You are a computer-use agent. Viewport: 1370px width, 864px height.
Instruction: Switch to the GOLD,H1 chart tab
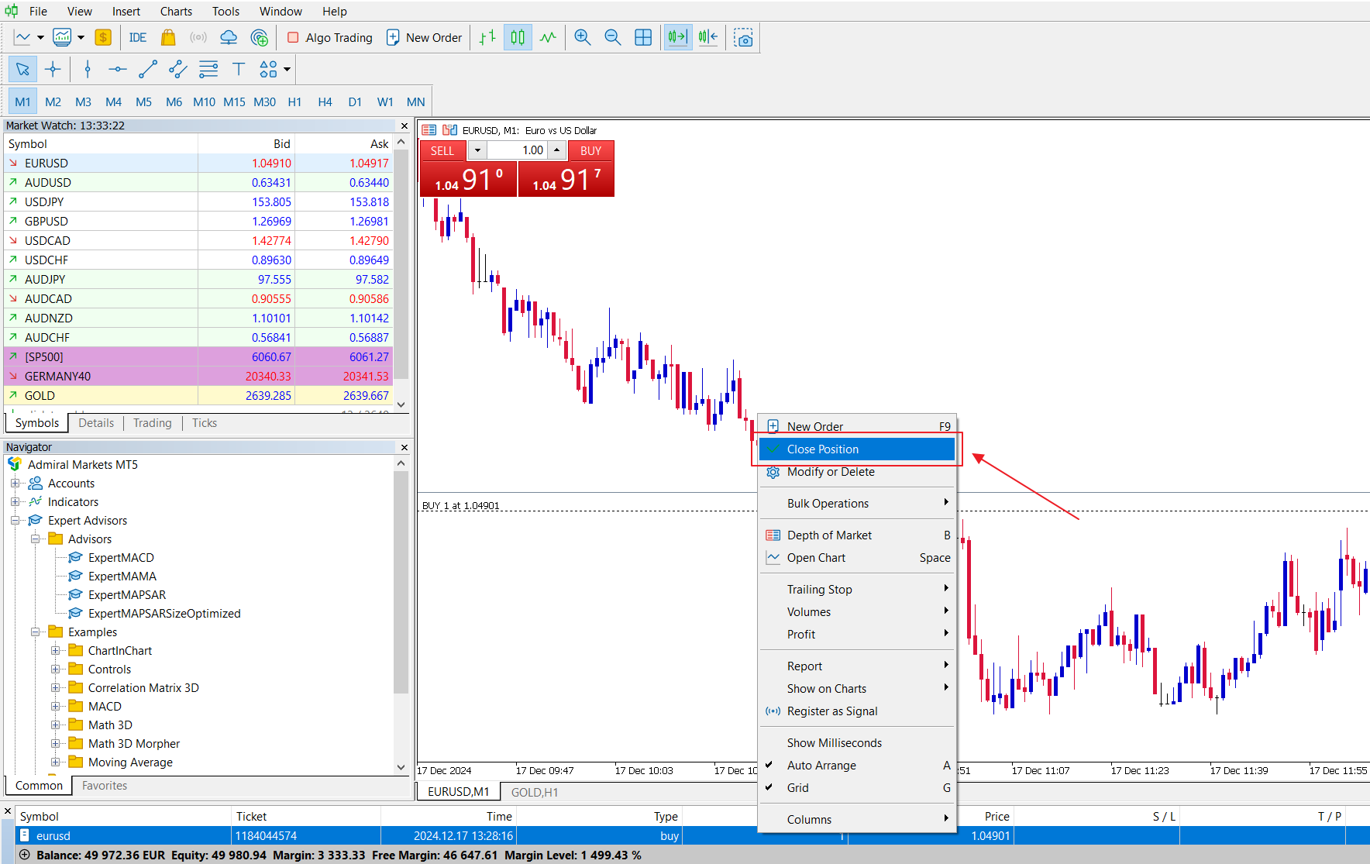[535, 792]
